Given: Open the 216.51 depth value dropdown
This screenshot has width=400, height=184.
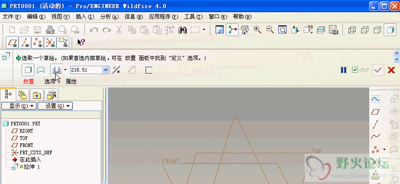Looking at the screenshot, I should (106, 70).
